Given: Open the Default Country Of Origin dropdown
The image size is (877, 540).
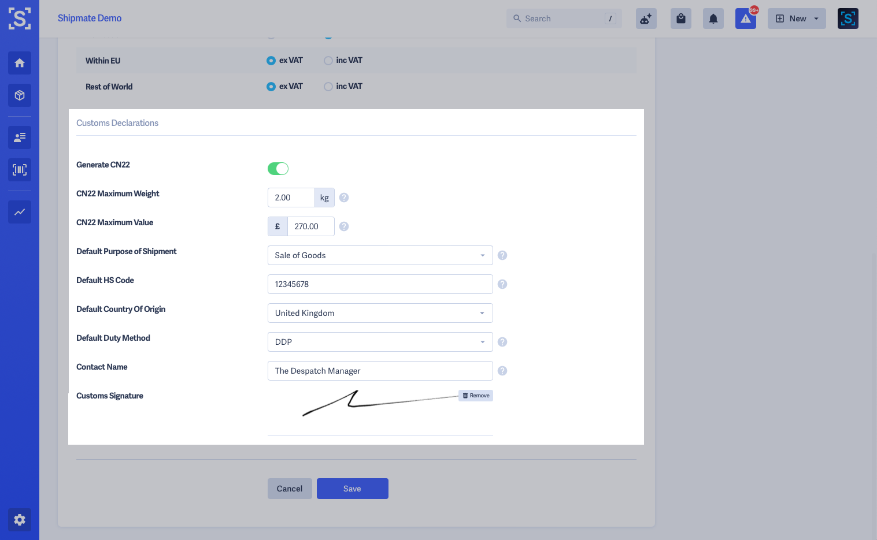Looking at the screenshot, I should [380, 313].
